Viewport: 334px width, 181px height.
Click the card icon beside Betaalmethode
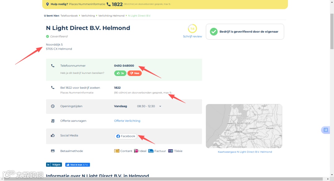coord(53,151)
